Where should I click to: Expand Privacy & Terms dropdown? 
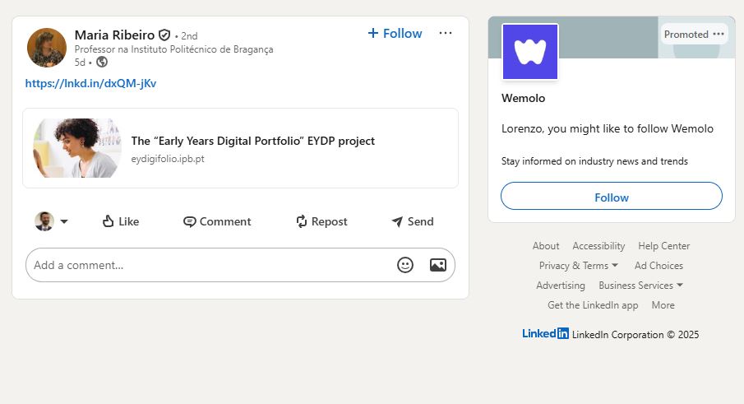click(x=579, y=266)
